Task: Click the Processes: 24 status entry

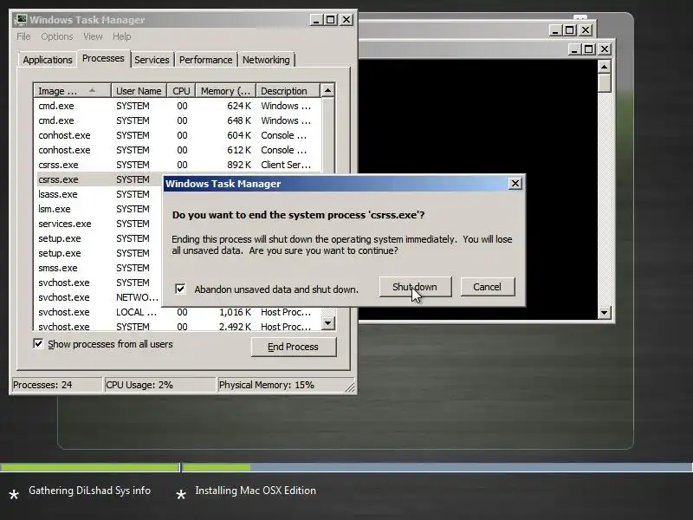Action: pos(56,385)
